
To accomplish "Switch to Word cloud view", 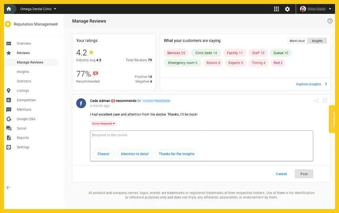I will (297, 41).
